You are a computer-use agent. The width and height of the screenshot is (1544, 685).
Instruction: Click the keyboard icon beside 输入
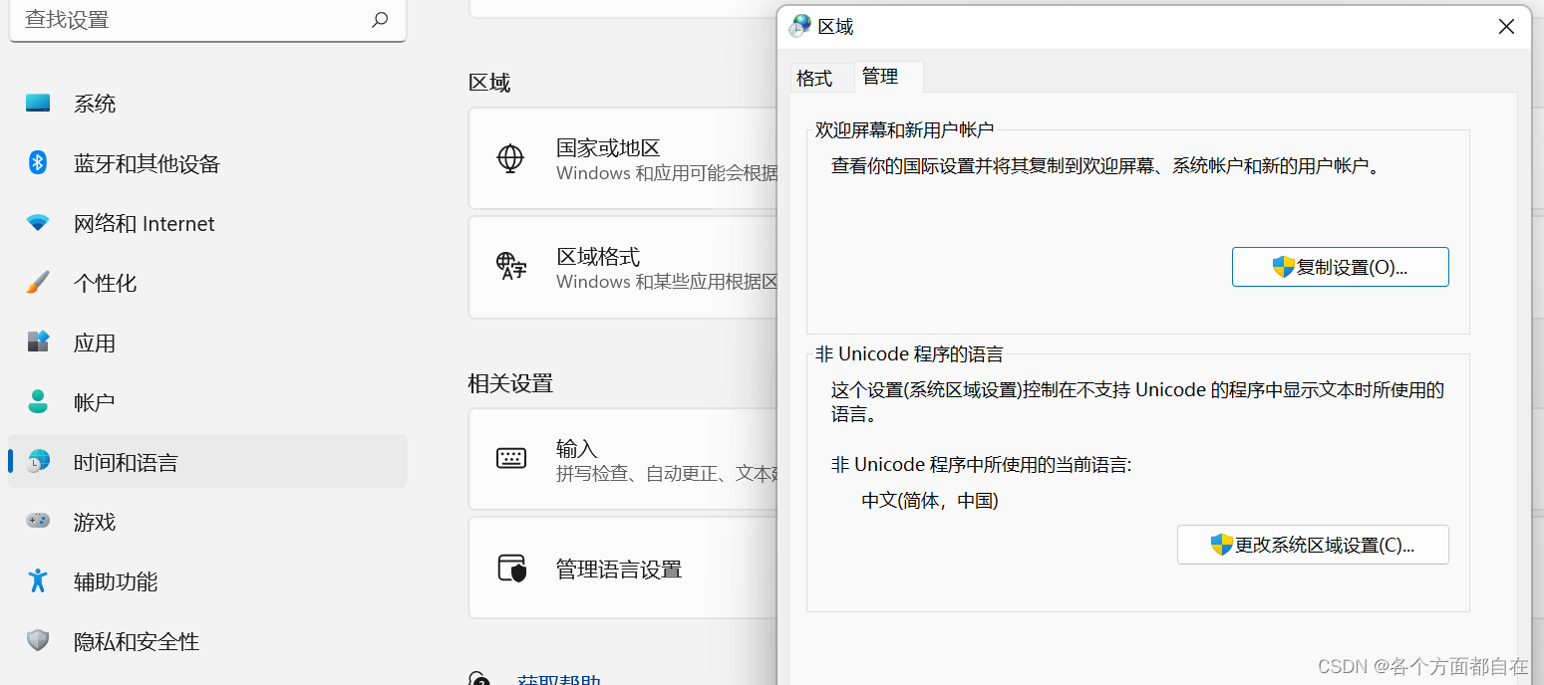tap(510, 459)
